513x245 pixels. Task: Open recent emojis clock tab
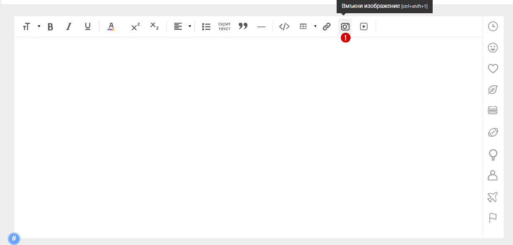pyautogui.click(x=493, y=27)
